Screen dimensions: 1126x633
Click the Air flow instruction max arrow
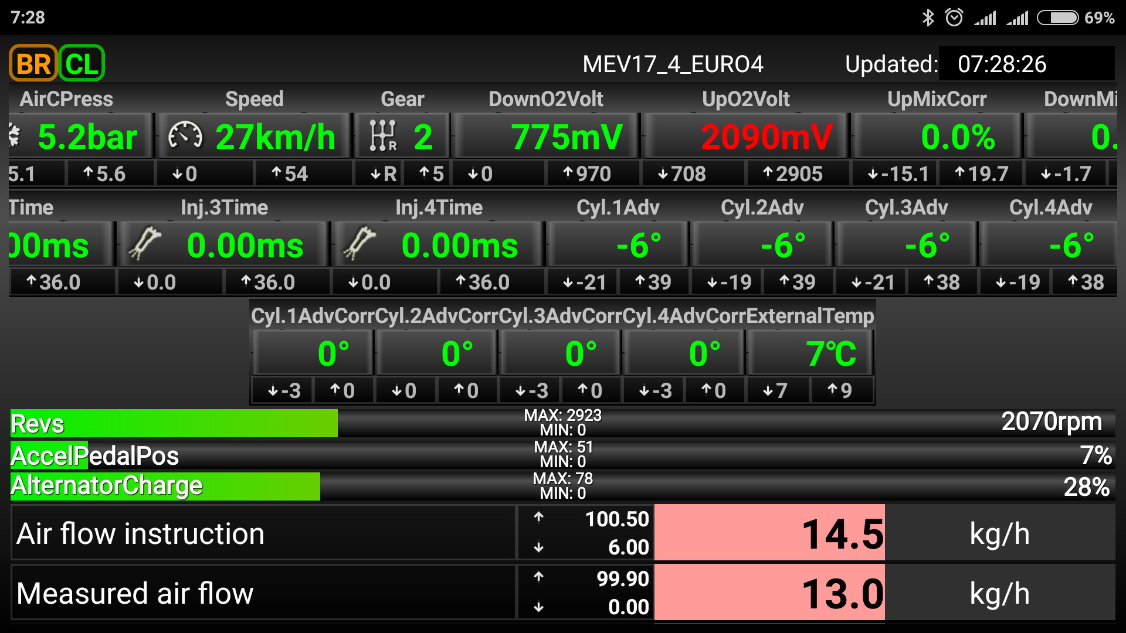[x=538, y=518]
